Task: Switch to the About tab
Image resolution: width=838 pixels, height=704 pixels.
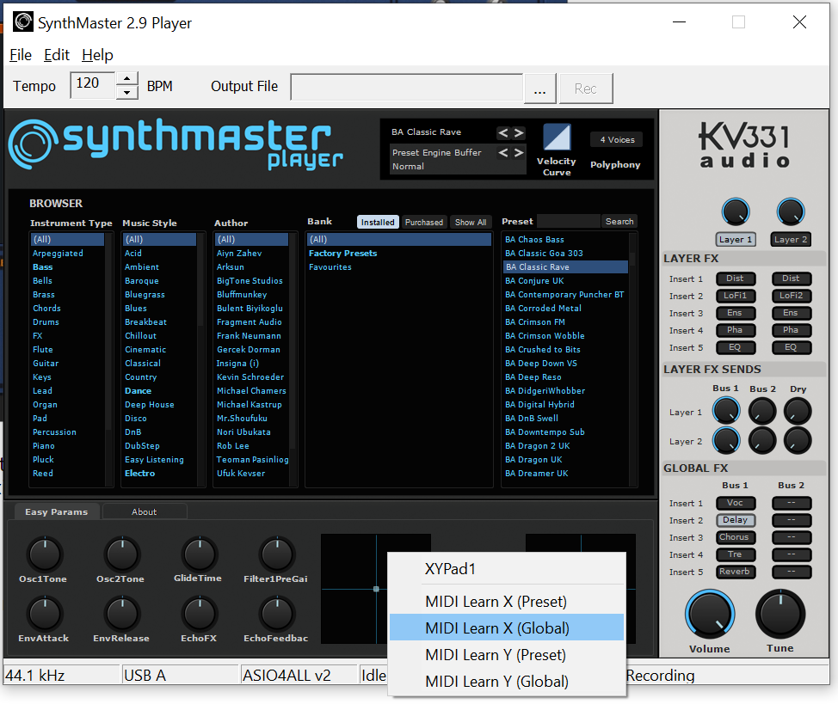Action: (144, 511)
